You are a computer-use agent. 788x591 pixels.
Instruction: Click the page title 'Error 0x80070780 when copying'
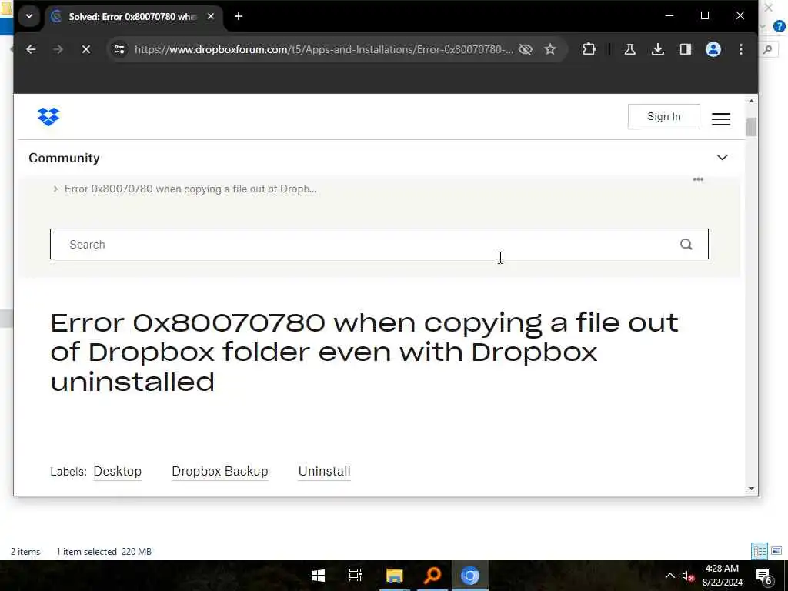(364, 352)
